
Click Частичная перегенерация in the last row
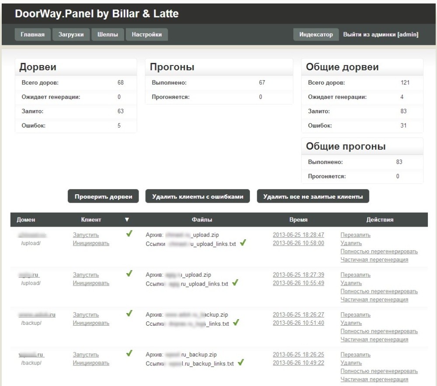(374, 379)
